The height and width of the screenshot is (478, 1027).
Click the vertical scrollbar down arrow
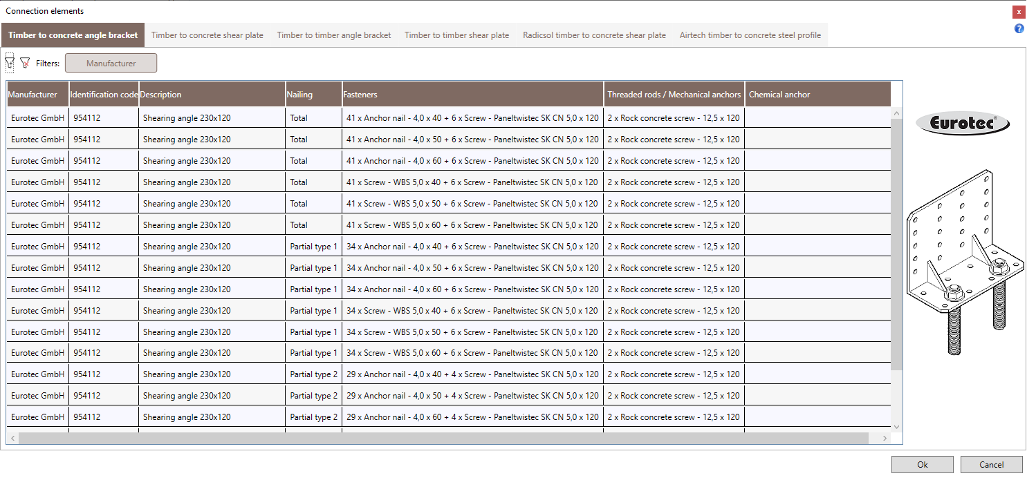coord(896,427)
